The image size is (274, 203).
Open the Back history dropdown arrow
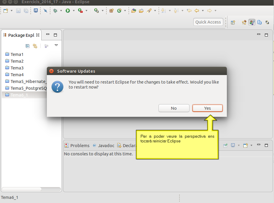pyautogui.click(x=203, y=11)
